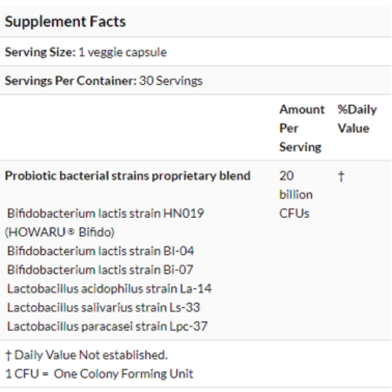
Task: Click the Amount Per Serving column header
Action: click(302, 128)
